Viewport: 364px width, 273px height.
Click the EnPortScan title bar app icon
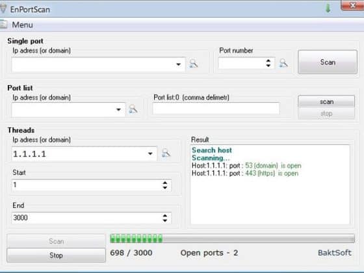pyautogui.click(x=3, y=8)
